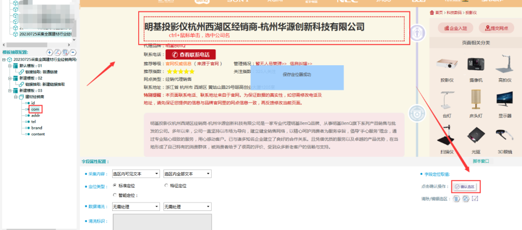The image size is (522, 230).
Task: Click the dashed-box checkmark selection icon
Action: [x=475, y=199]
